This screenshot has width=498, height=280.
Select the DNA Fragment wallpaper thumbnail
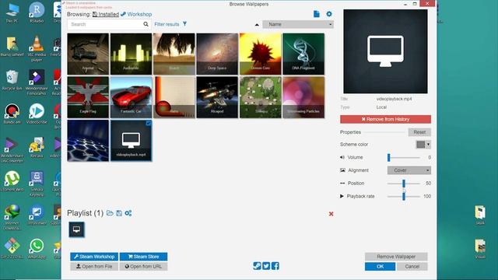tap(303, 54)
